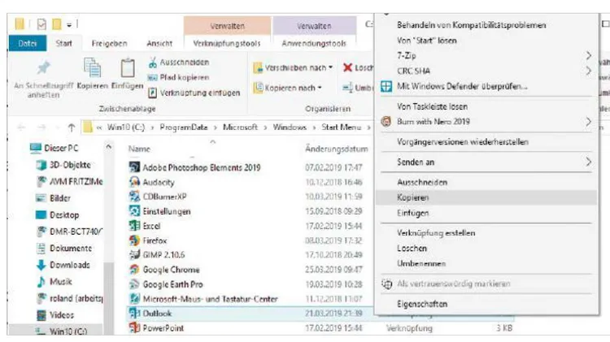The width and height of the screenshot is (610, 342).
Task: Choose Kopieren in the context menu
Action: click(486, 197)
